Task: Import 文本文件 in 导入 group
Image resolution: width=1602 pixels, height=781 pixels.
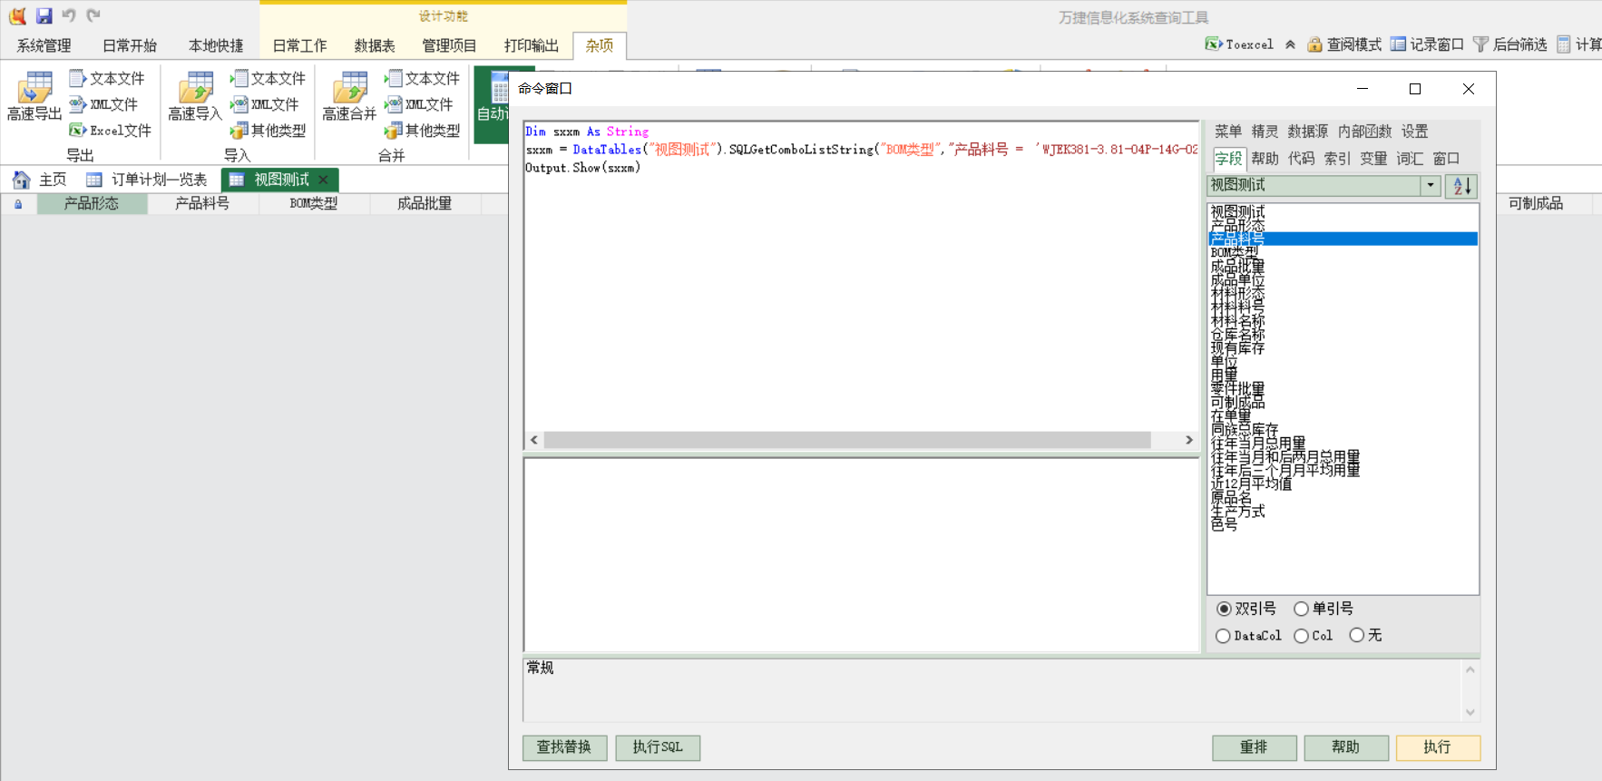Action: (268, 79)
